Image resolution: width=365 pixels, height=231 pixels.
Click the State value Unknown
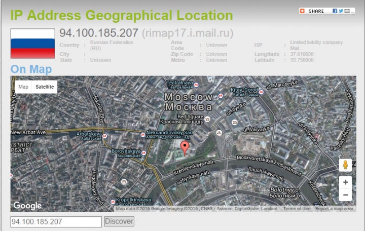click(x=100, y=60)
